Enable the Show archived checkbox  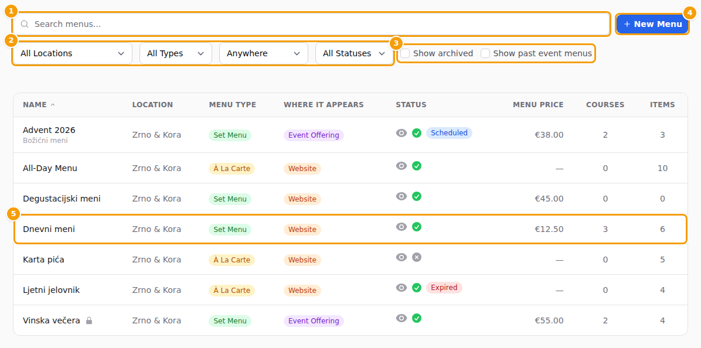point(405,54)
